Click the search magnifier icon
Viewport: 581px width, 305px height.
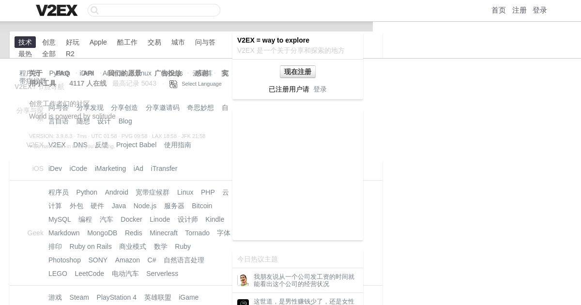click(x=95, y=10)
